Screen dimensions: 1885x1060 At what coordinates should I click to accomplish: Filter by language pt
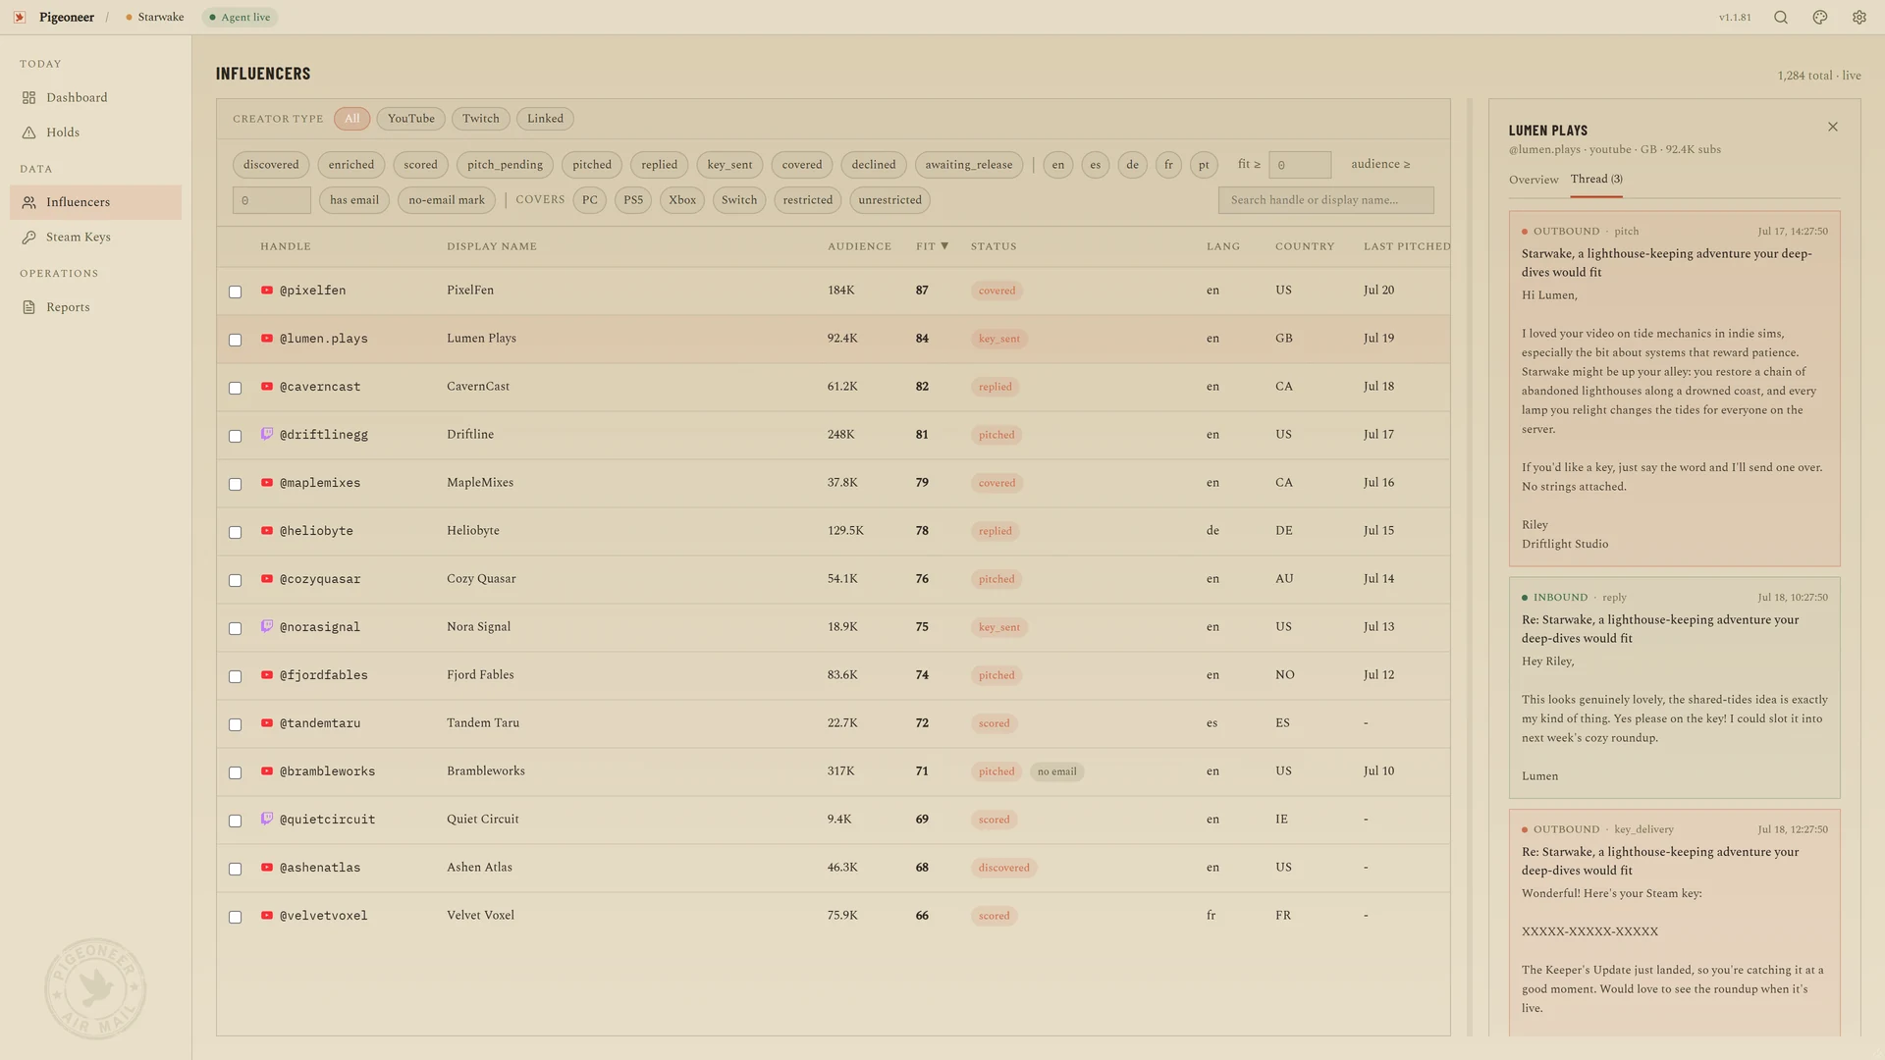click(1204, 165)
